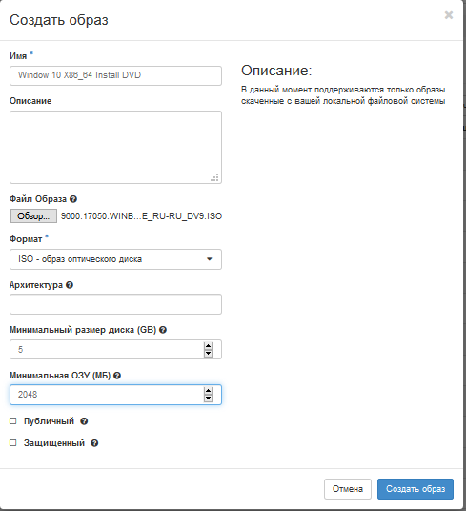Open the Формат dropdown list
466x511 pixels.
coord(115,259)
